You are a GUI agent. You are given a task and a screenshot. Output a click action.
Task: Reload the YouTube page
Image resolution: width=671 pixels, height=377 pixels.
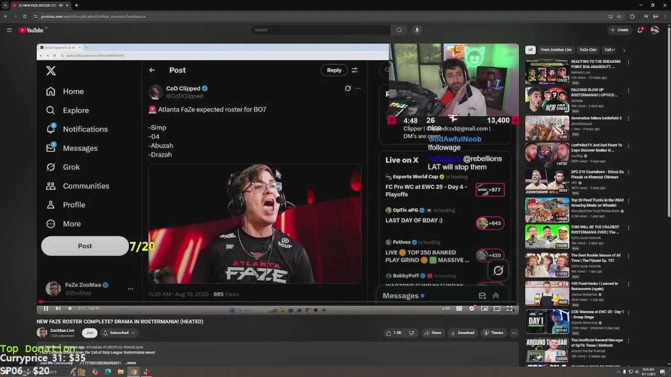[x=25, y=16]
